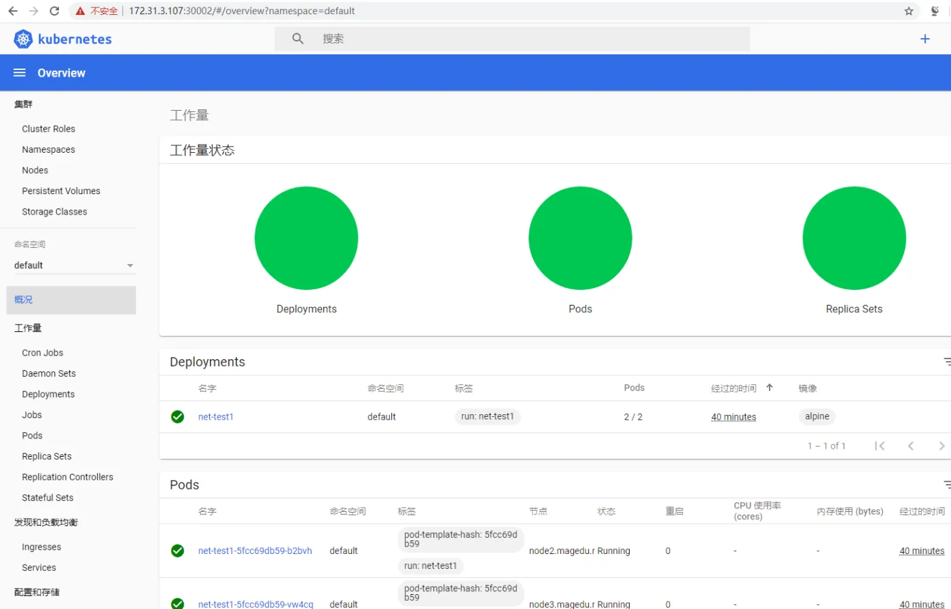
Task: Open pod net-test1-5fcc69db59-vw4cq link
Action: (256, 604)
